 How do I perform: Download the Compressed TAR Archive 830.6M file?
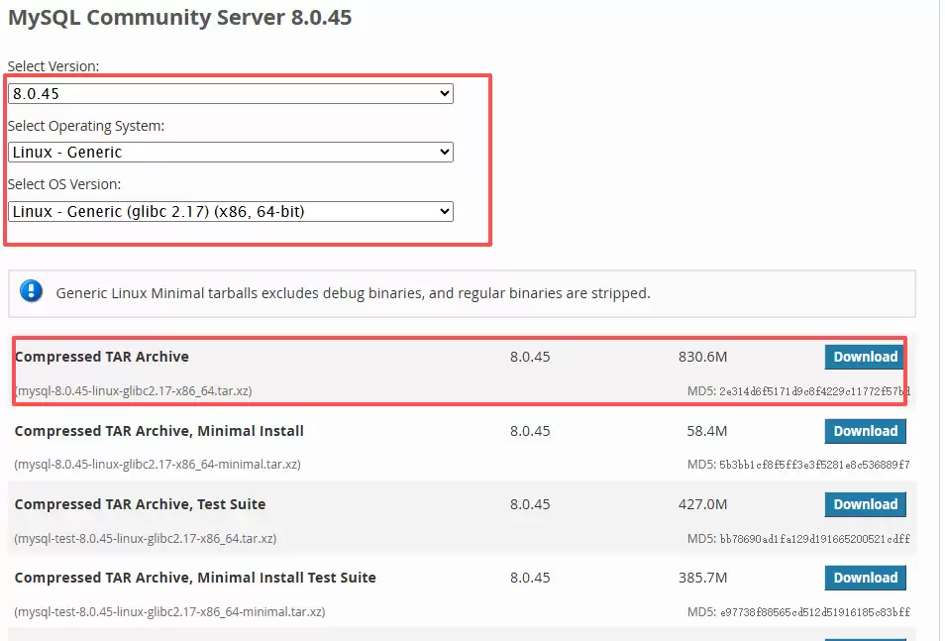[865, 358]
